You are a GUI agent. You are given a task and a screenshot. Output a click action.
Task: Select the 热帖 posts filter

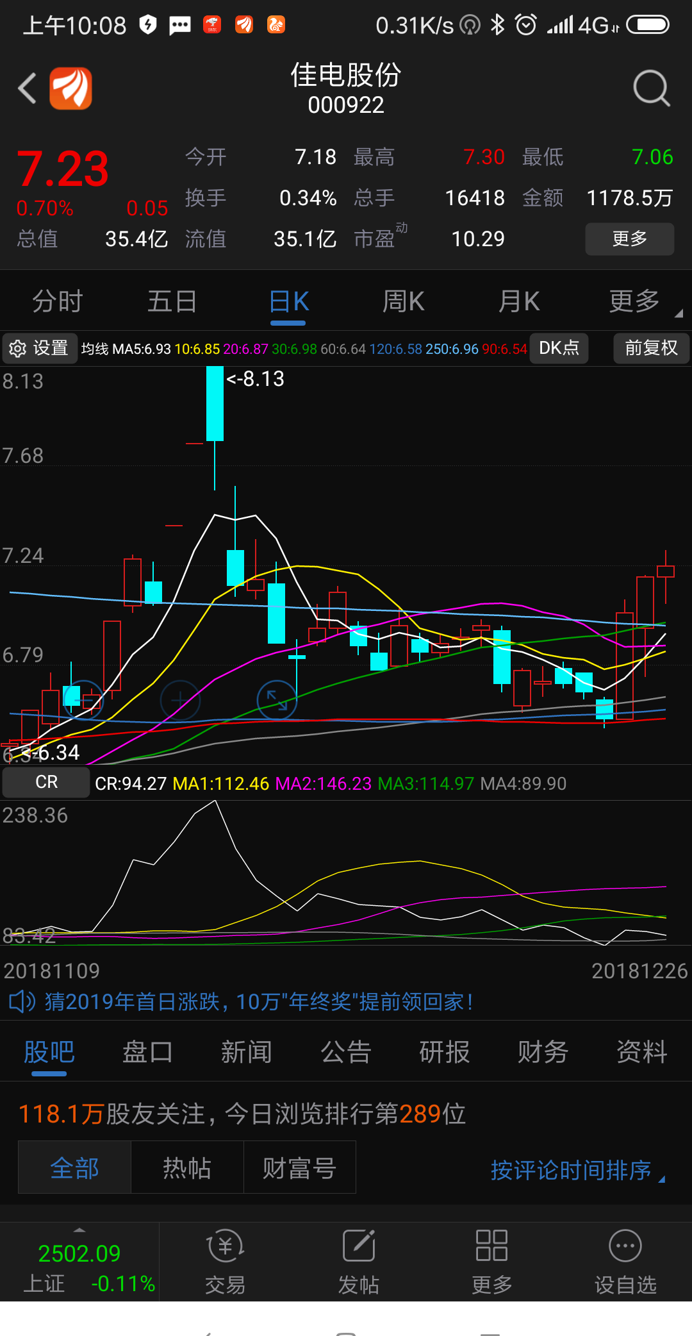pyautogui.click(x=187, y=1167)
